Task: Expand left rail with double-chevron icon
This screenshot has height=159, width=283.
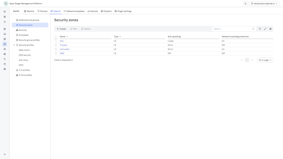Action: click(x=5, y=154)
